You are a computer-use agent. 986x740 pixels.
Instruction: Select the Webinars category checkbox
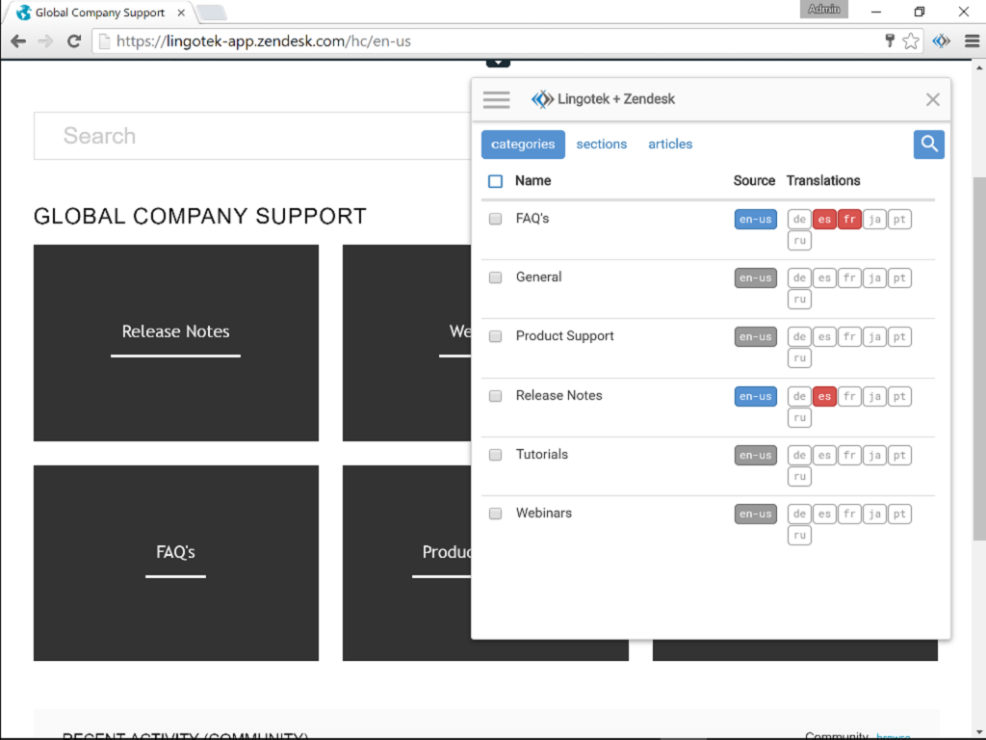tap(495, 514)
